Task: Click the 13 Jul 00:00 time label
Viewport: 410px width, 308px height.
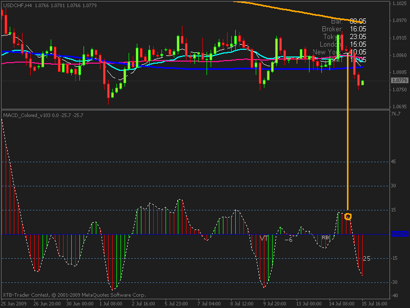Action: [309, 304]
